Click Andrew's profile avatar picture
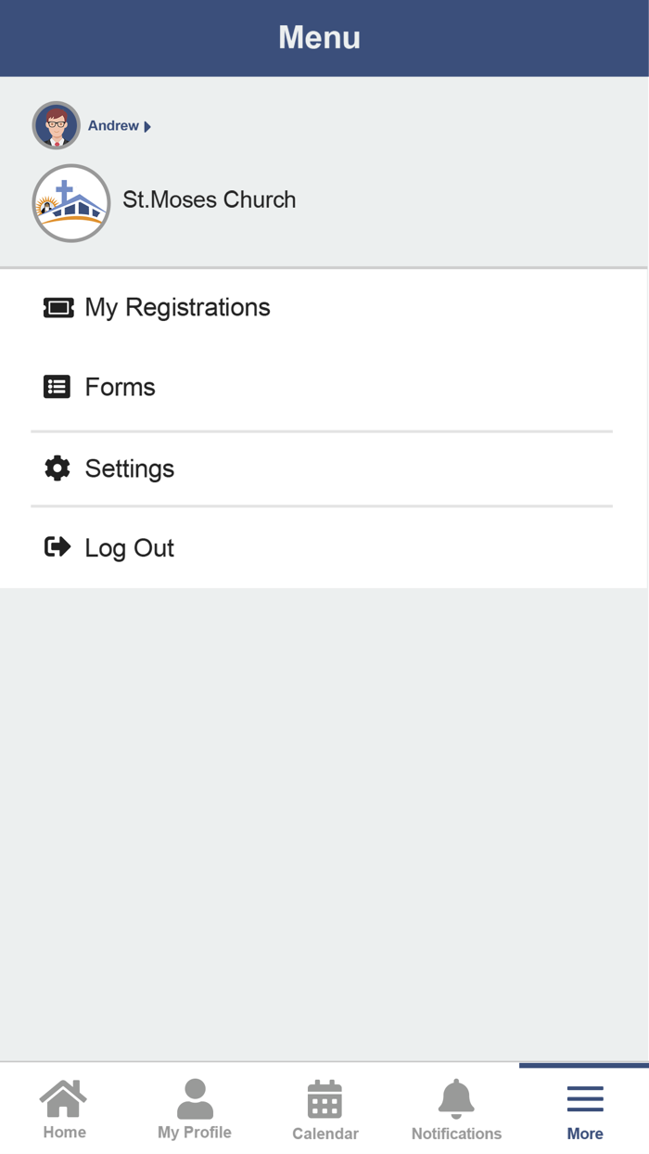 point(57,125)
